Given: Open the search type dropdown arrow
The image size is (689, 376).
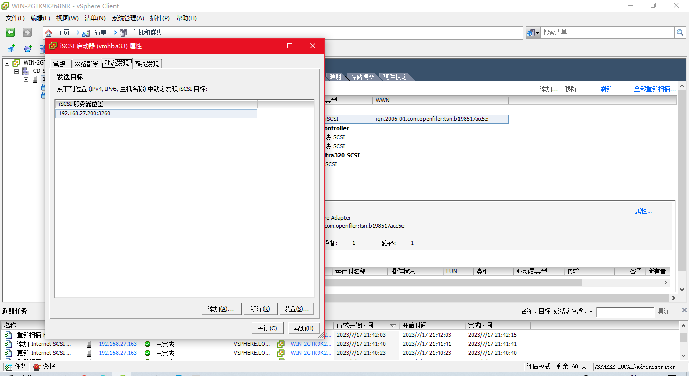Looking at the screenshot, I should [x=538, y=33].
